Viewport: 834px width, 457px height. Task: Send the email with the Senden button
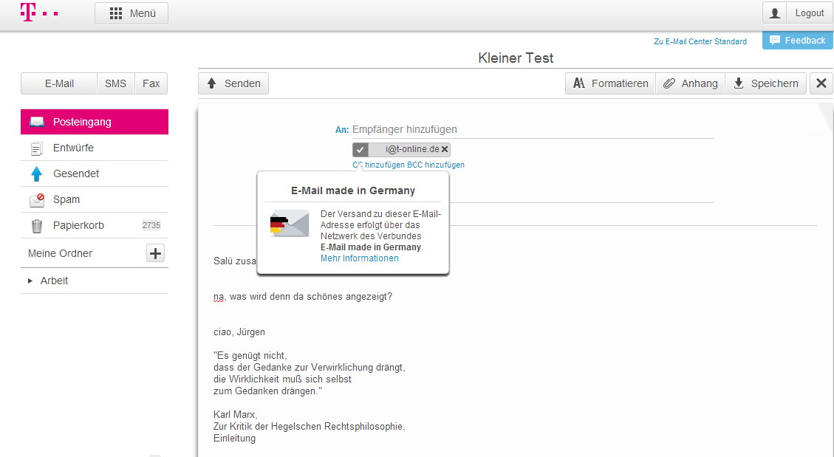click(233, 83)
